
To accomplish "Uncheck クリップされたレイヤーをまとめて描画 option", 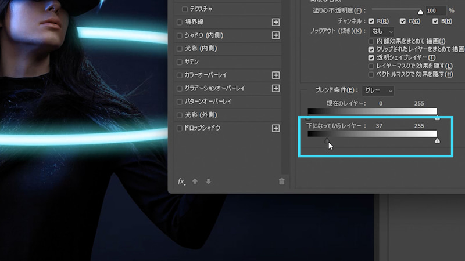I will click(x=371, y=49).
